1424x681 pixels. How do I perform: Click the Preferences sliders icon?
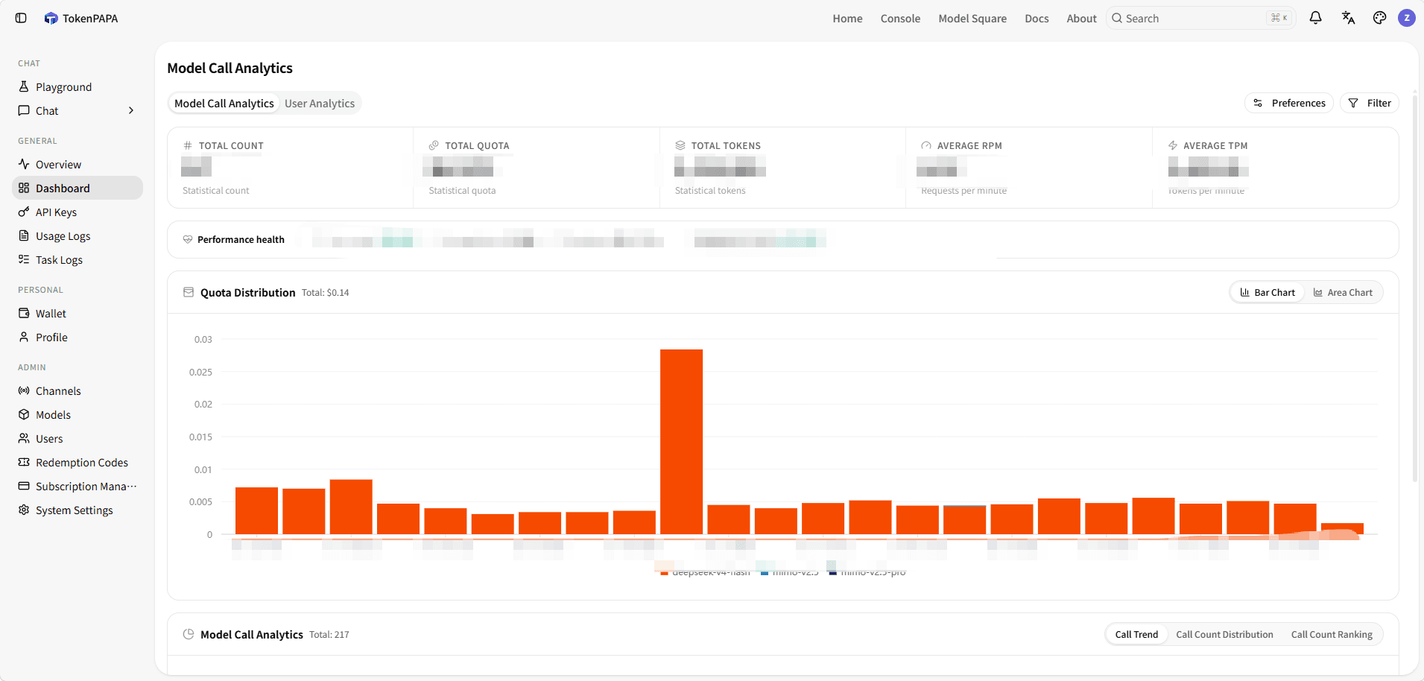(x=1258, y=103)
